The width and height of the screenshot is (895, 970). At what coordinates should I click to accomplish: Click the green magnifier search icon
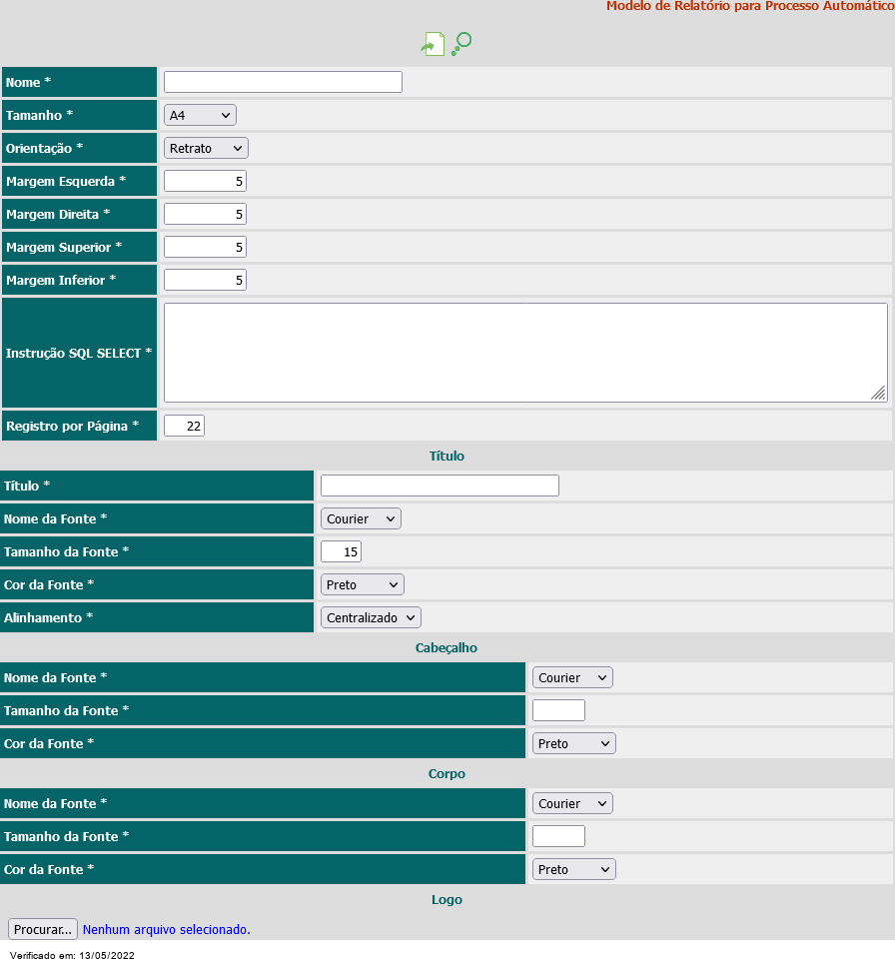pos(462,44)
